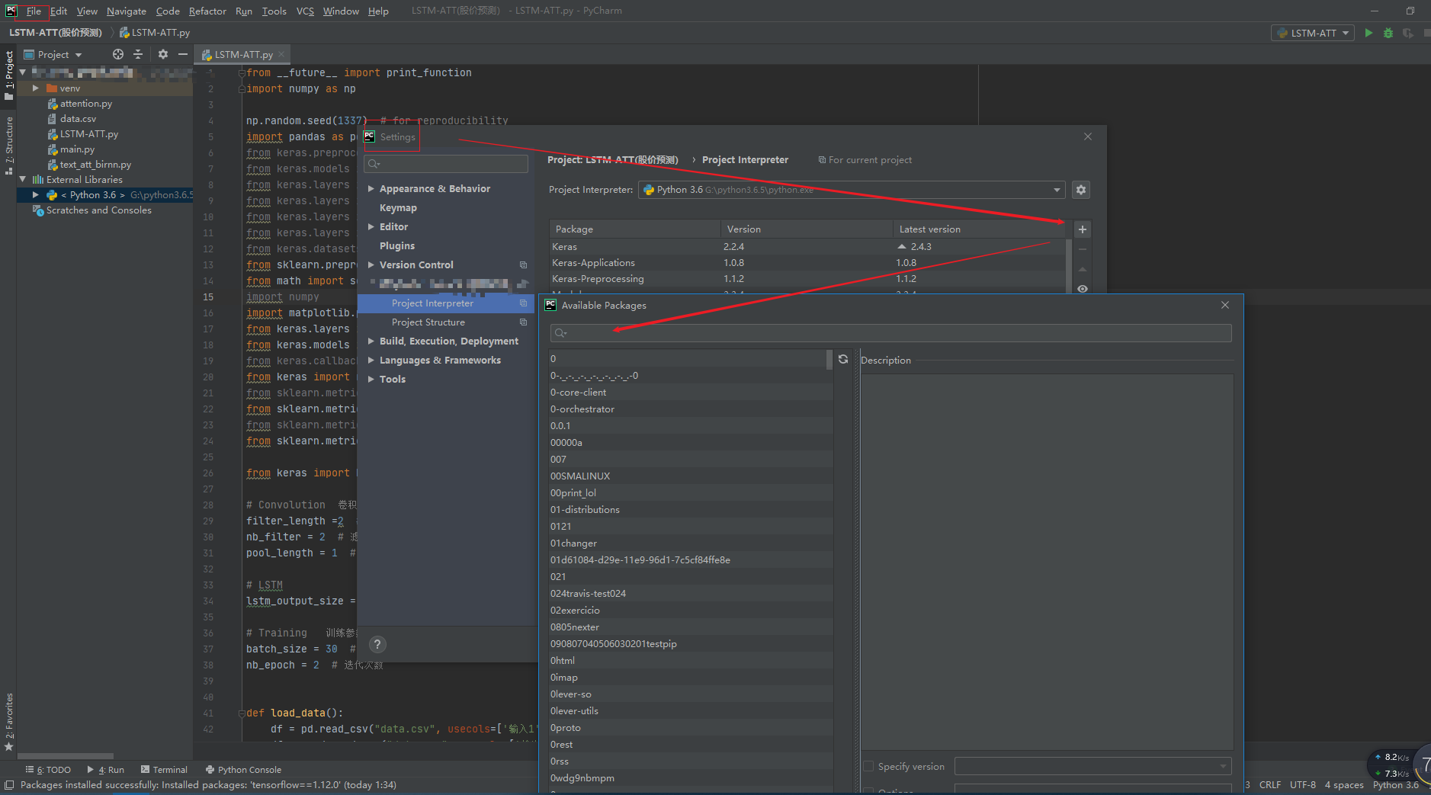
Task: Click the CRLF line separator widget
Action: 1270,784
